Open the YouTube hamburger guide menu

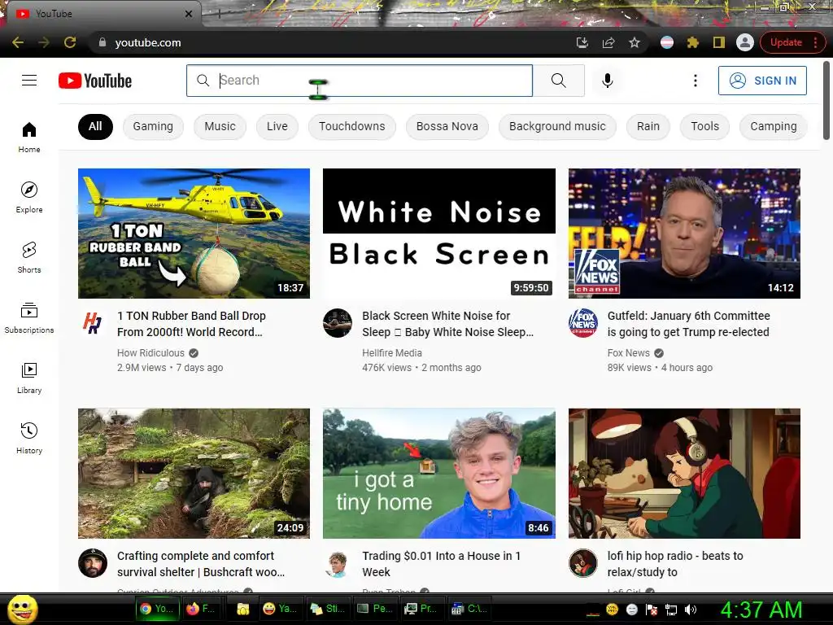tap(29, 81)
